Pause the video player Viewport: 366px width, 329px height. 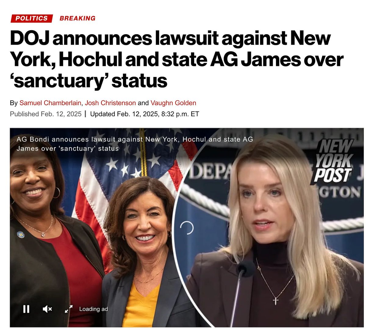pos(26,309)
